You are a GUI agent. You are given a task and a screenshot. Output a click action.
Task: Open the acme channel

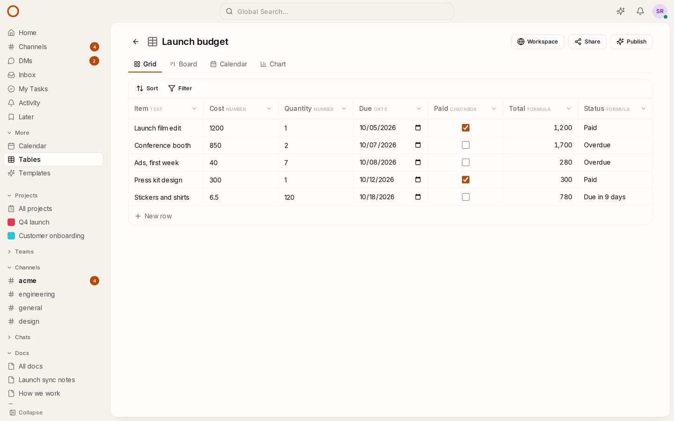(x=53, y=281)
